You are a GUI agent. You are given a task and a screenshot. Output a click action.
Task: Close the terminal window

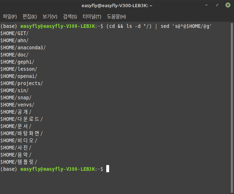pyautogui.click(x=228, y=5)
